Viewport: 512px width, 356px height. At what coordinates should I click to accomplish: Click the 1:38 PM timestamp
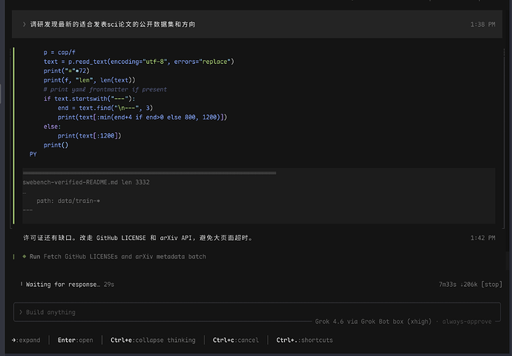pyautogui.click(x=482, y=25)
